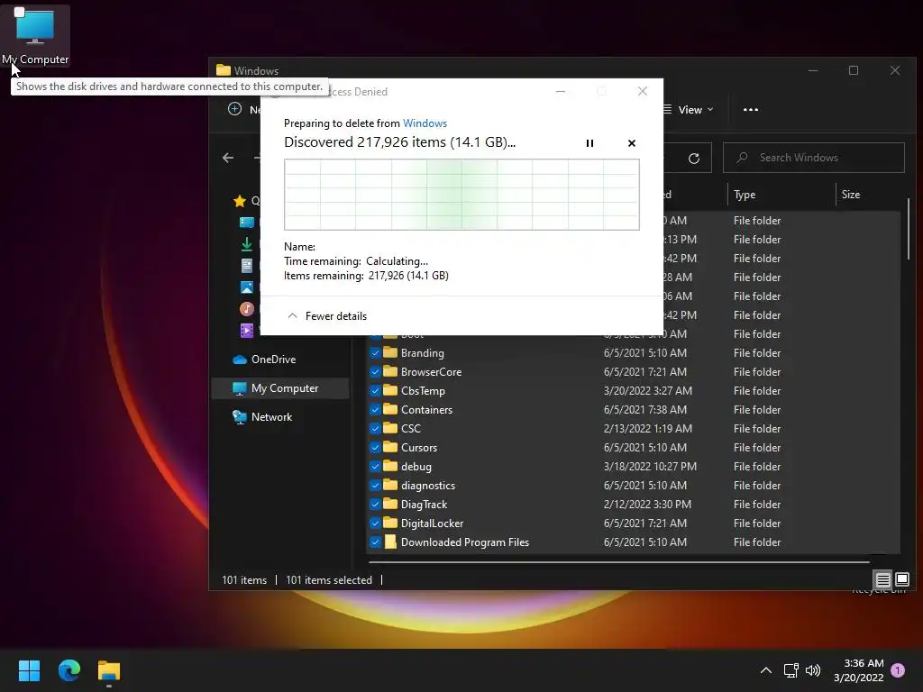Image resolution: width=923 pixels, height=692 pixels.
Task: Open Downloads icon in Quick access
Action: tap(247, 243)
